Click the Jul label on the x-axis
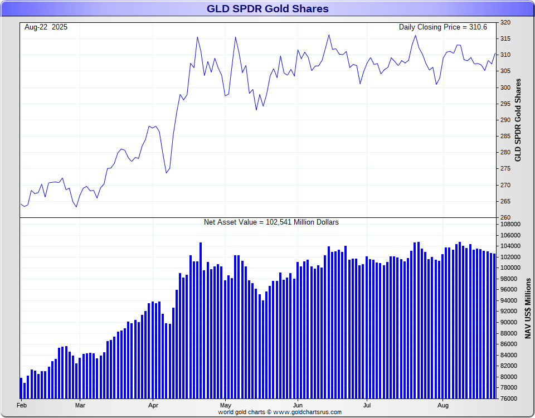 coord(367,405)
